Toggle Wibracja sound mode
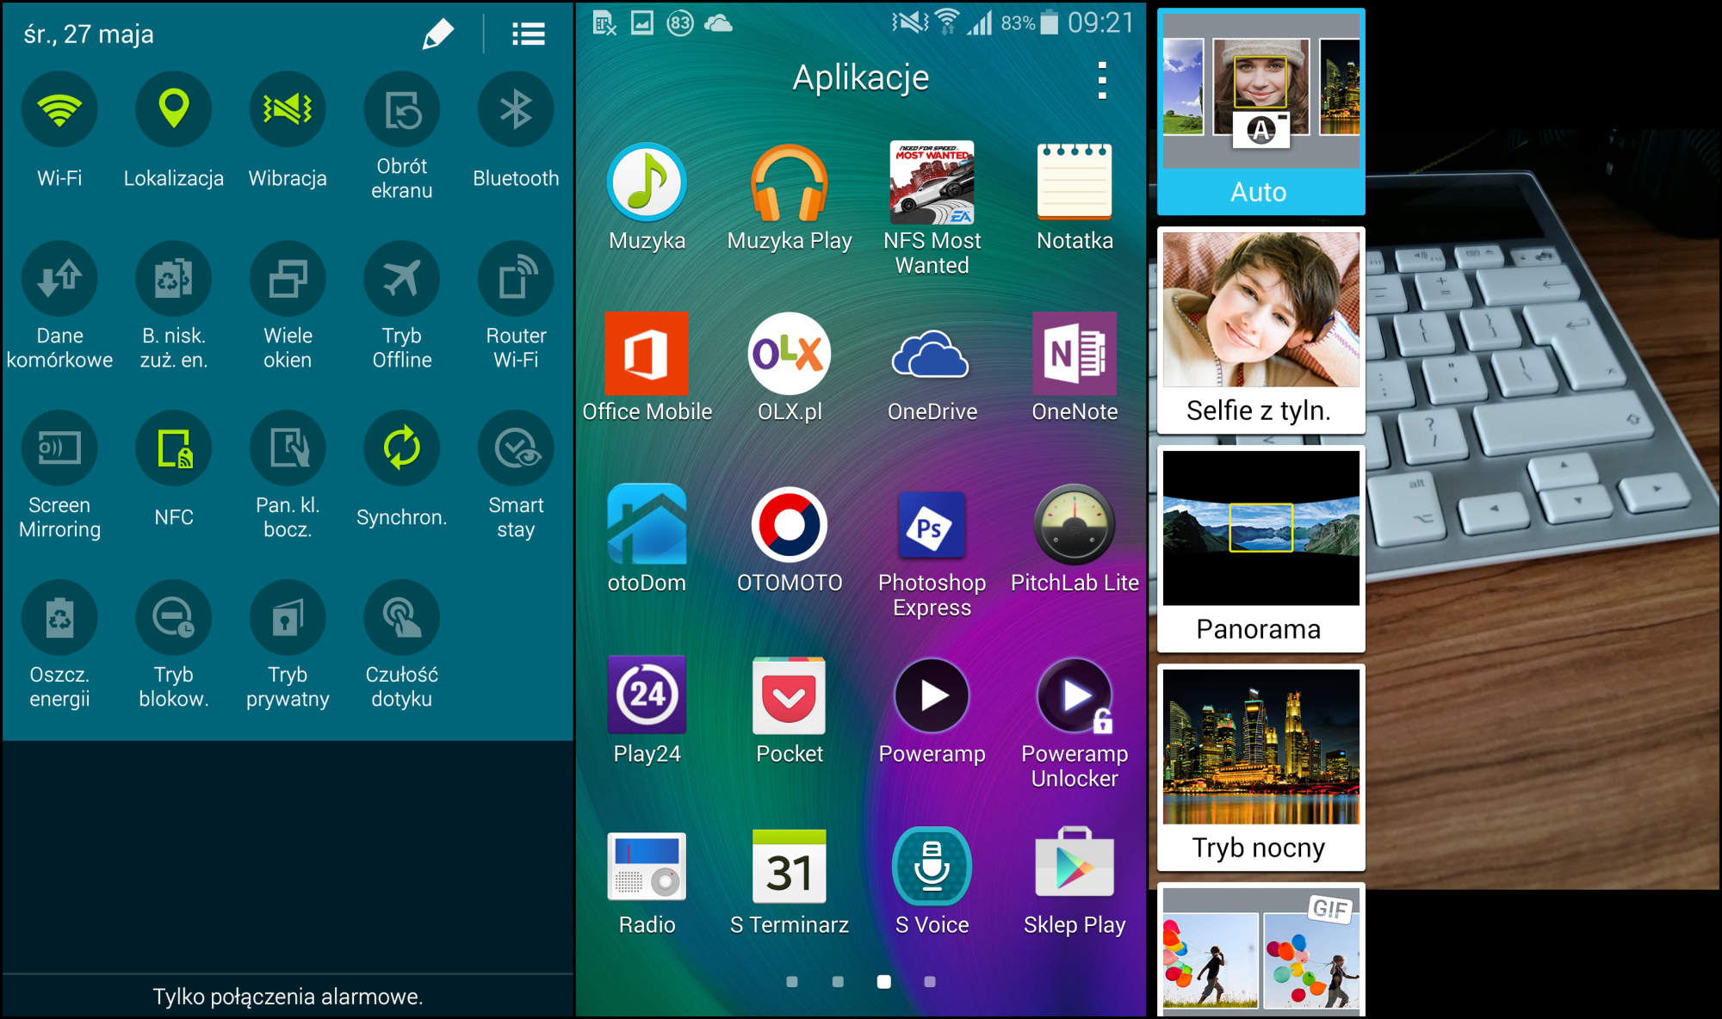This screenshot has height=1019, width=1722. click(288, 109)
